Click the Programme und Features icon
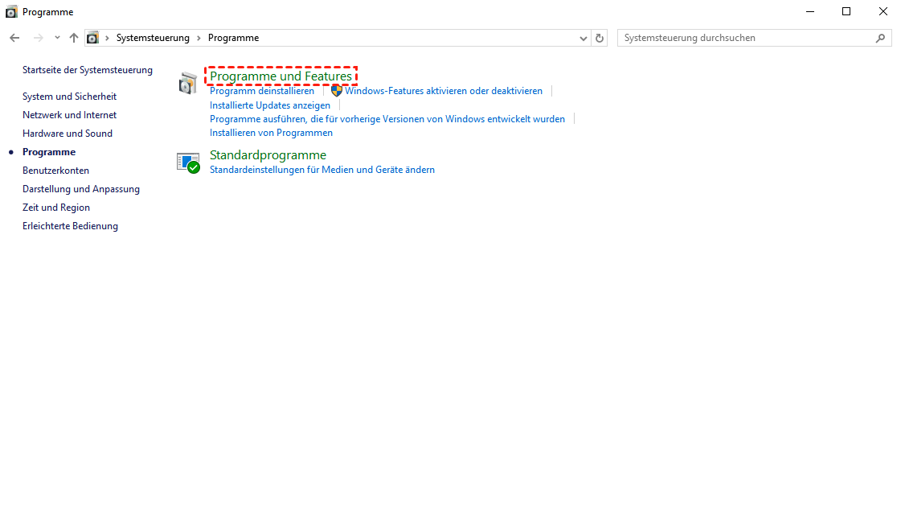 click(187, 84)
